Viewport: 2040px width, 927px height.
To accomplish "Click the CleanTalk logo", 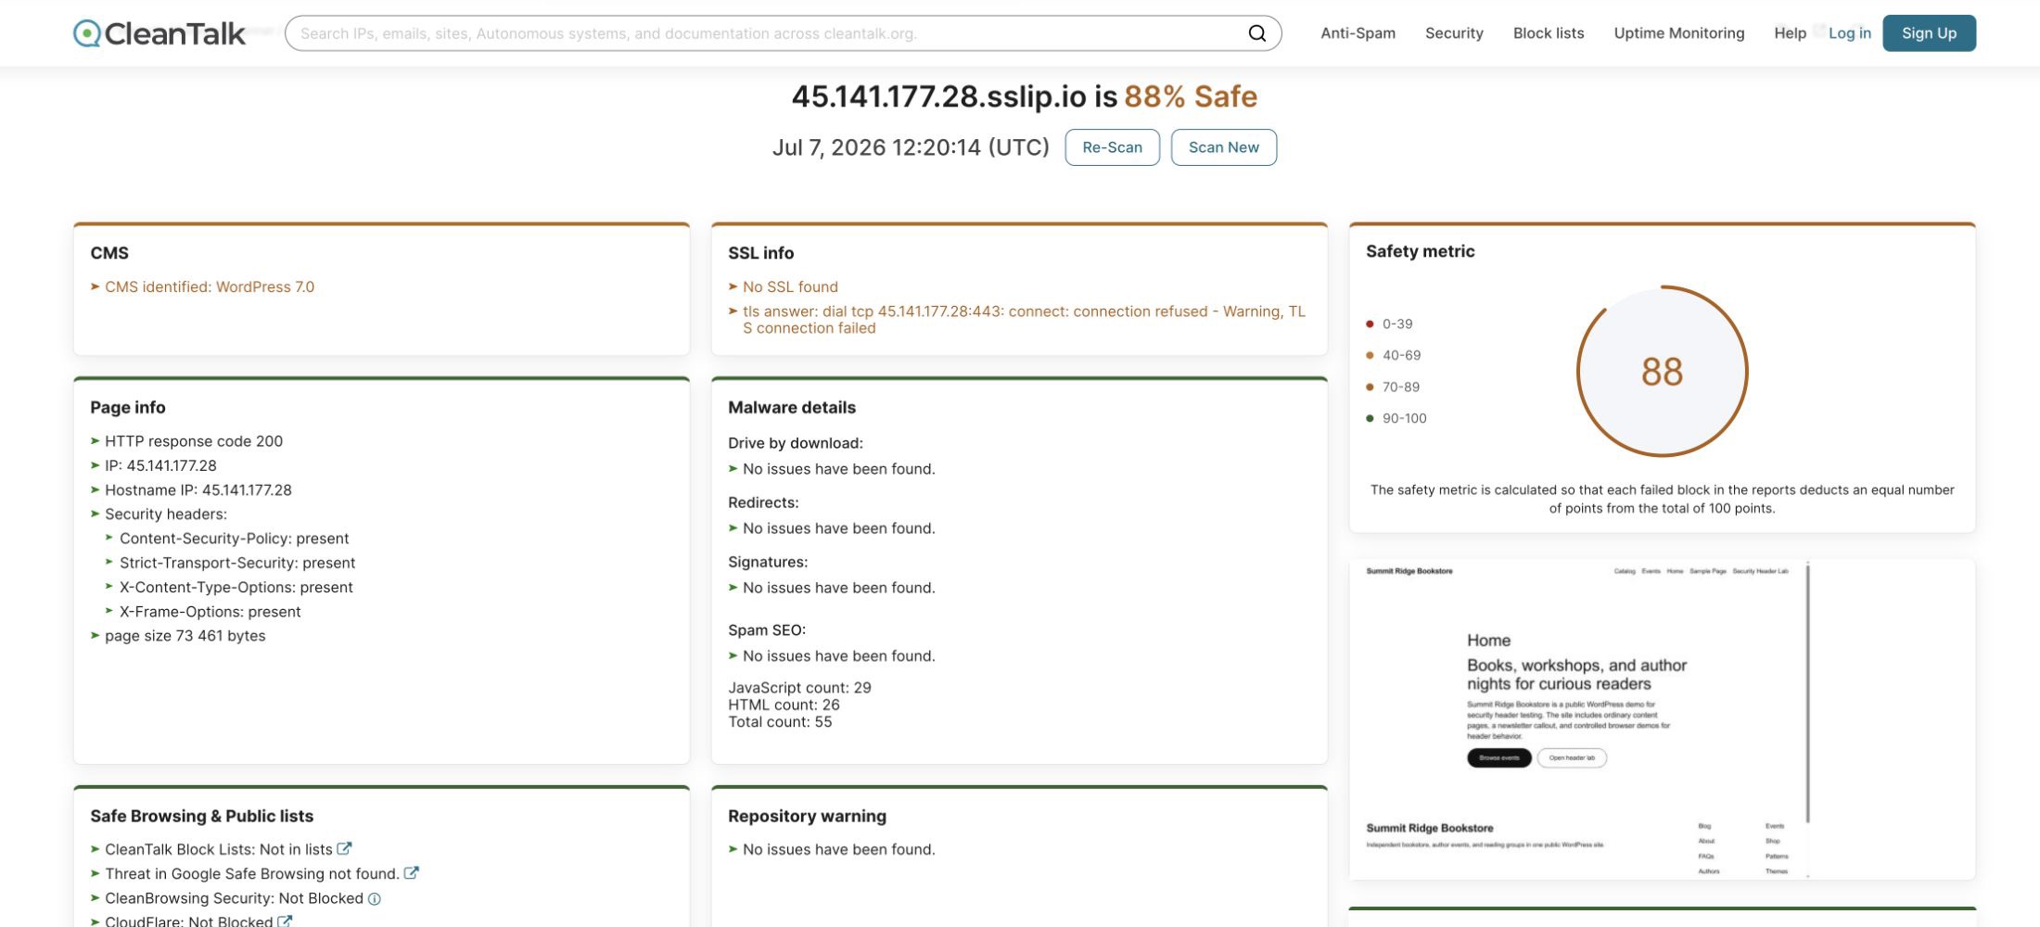I will [159, 33].
